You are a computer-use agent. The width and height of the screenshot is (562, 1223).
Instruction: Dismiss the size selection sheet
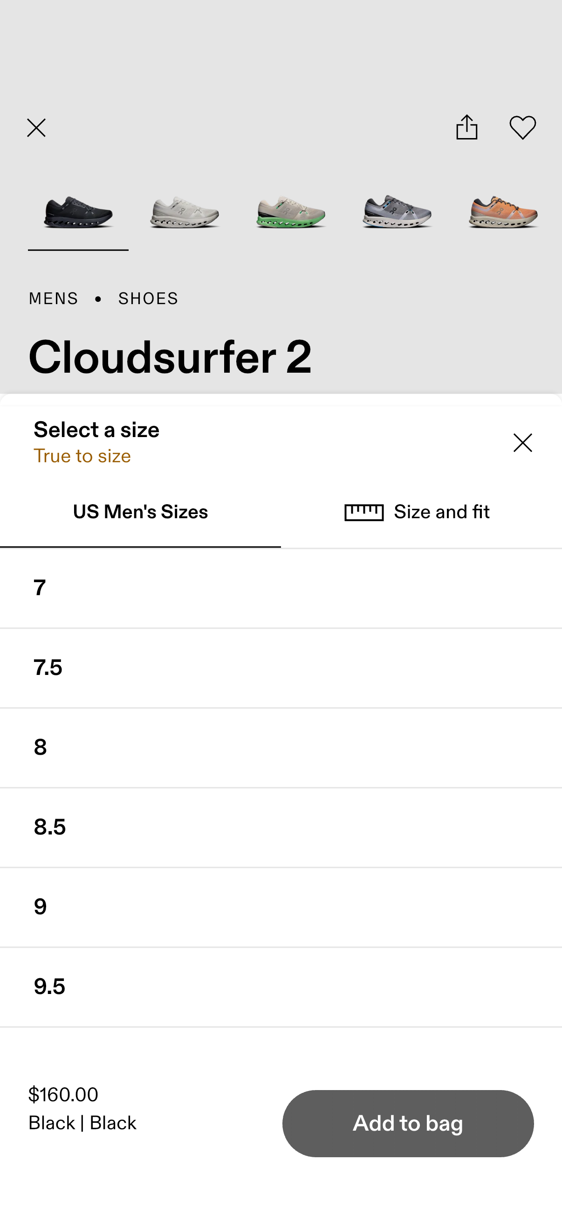click(523, 443)
